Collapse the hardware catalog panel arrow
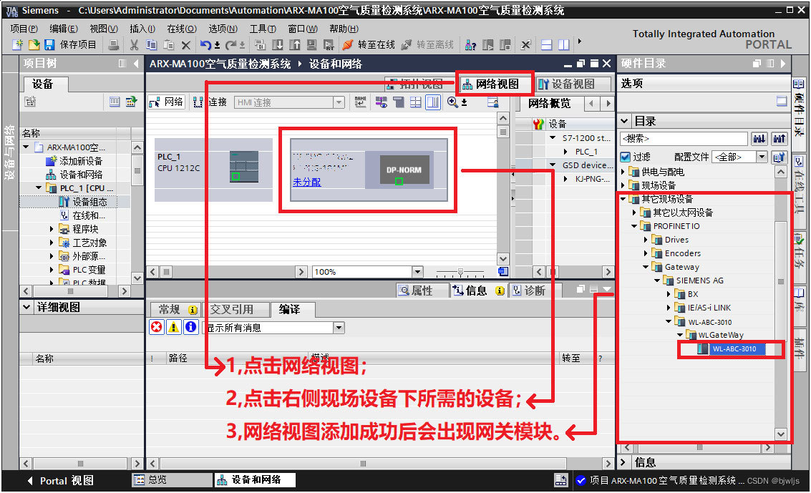 point(783,63)
